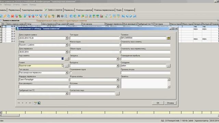Click dialog's last-record navigation arrow

pos(30,103)
